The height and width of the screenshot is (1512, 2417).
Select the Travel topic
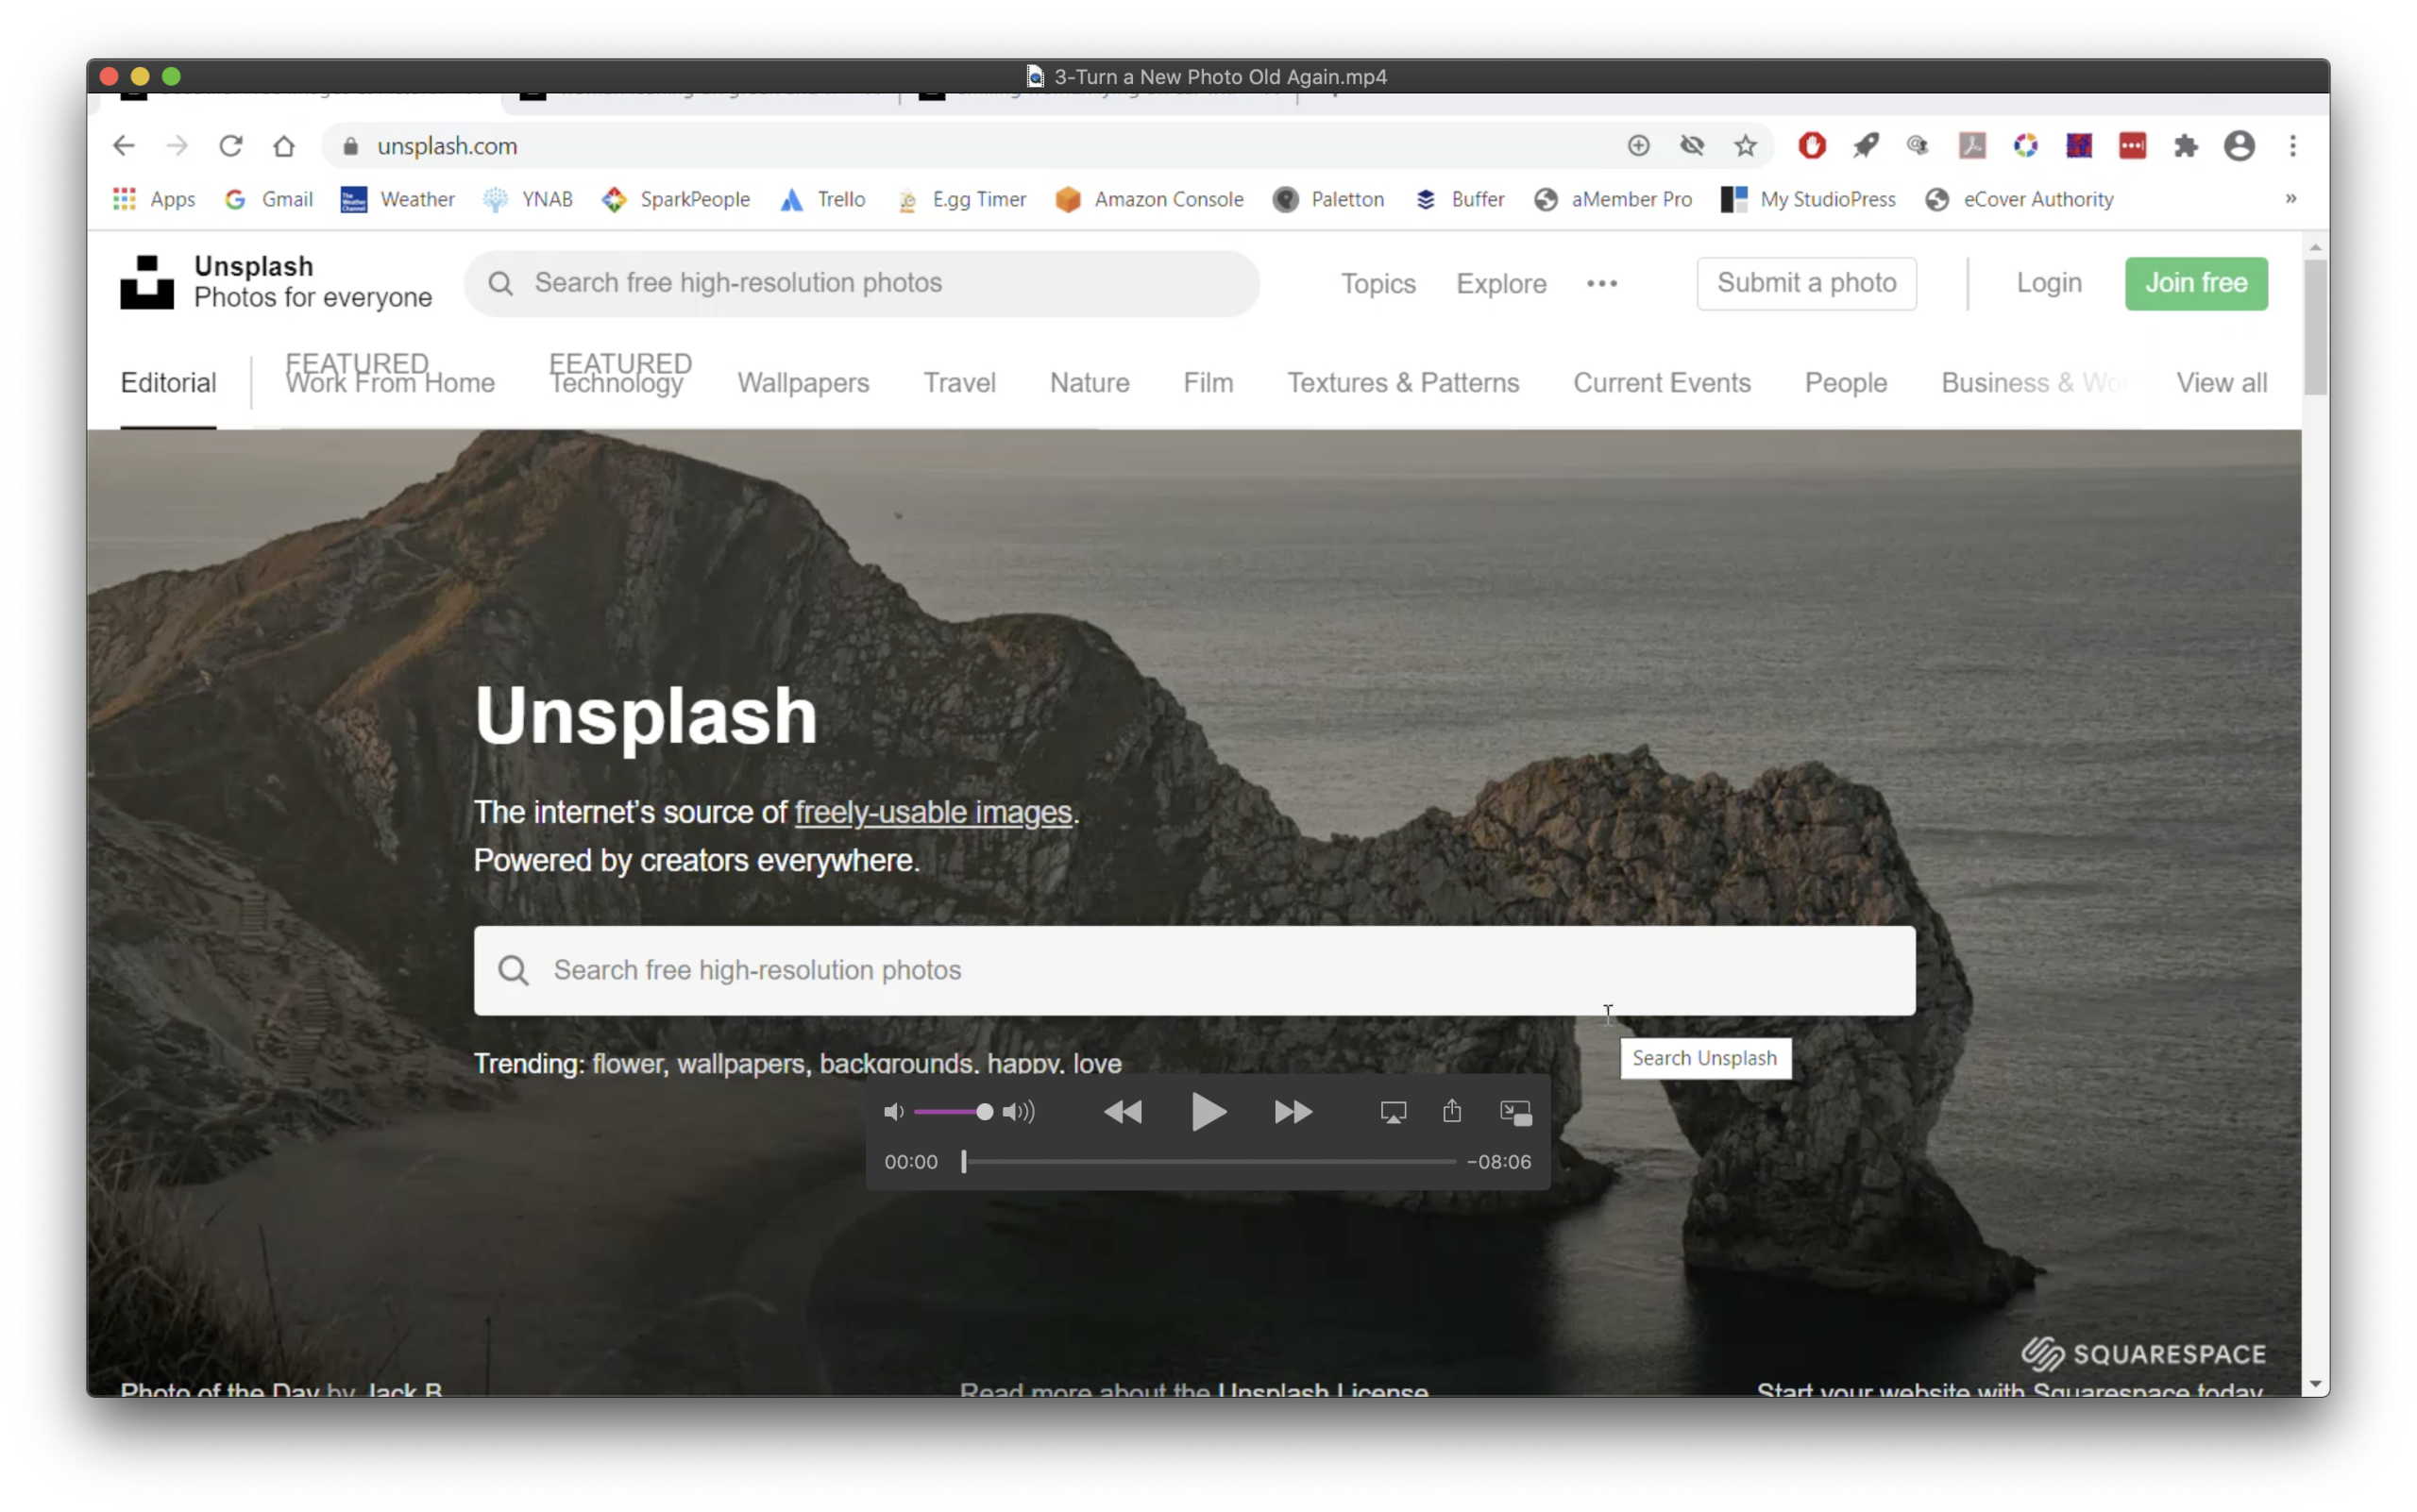click(x=958, y=383)
